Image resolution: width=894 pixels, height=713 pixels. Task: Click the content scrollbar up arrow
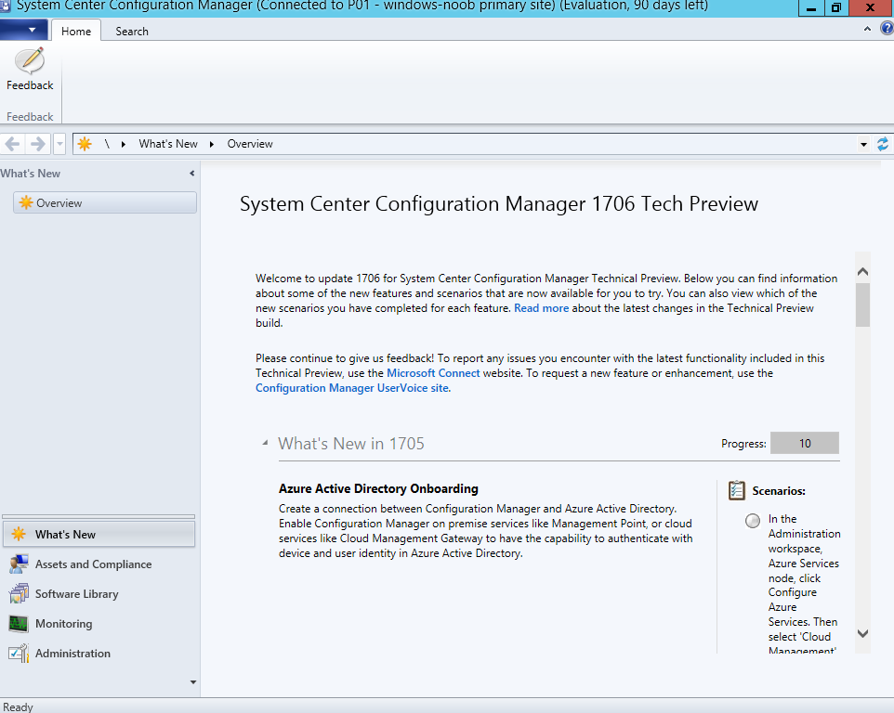pyautogui.click(x=863, y=272)
